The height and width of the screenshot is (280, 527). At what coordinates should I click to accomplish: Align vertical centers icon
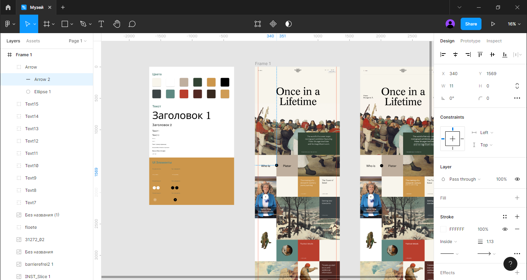coord(492,55)
